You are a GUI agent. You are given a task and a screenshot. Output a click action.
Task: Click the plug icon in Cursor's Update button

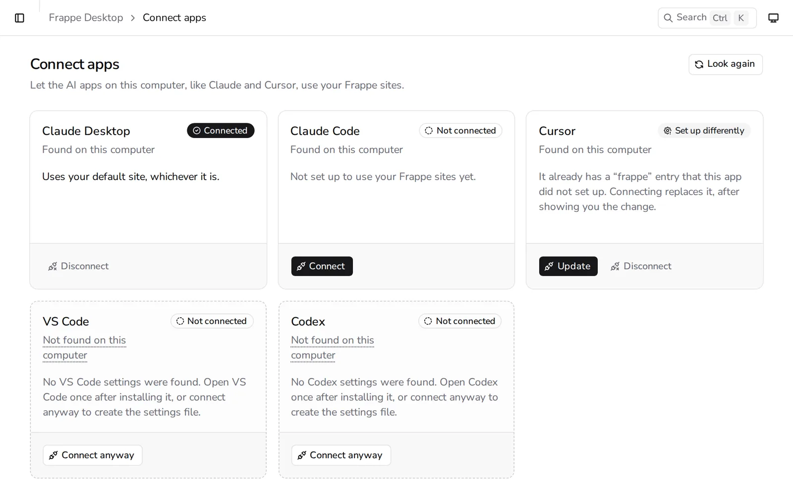tap(549, 266)
